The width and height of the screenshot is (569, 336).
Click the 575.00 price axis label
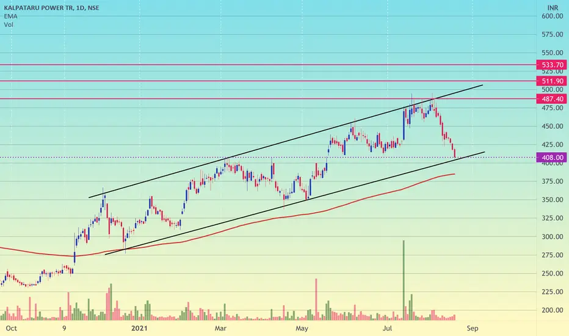553,34
